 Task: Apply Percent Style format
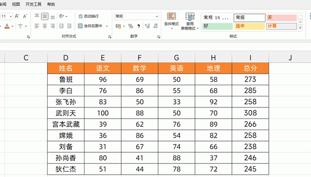(x=131, y=26)
